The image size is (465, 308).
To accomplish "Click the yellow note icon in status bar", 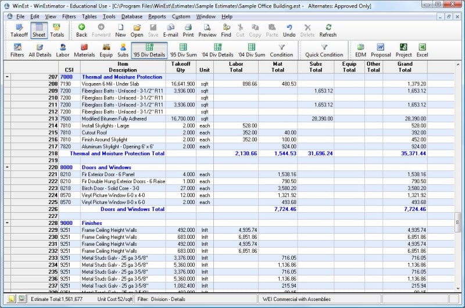I will coord(11,299).
